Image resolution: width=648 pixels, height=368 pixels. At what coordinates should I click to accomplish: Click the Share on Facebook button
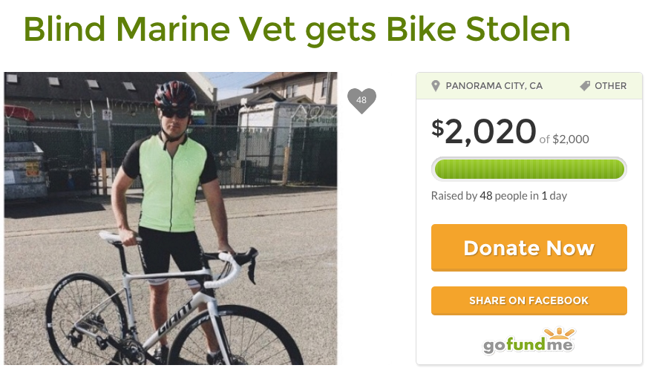tap(529, 300)
